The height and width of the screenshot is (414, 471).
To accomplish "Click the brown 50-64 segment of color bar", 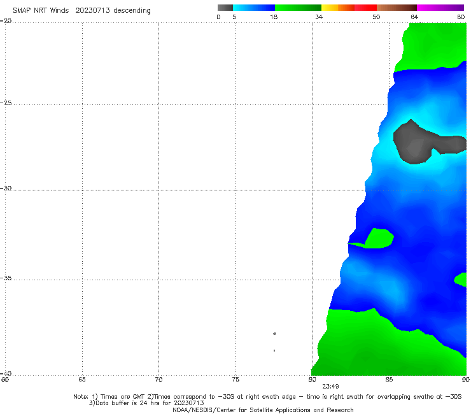I will tap(397, 8).
